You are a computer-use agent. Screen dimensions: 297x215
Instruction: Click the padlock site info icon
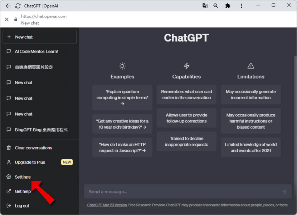click(16, 19)
